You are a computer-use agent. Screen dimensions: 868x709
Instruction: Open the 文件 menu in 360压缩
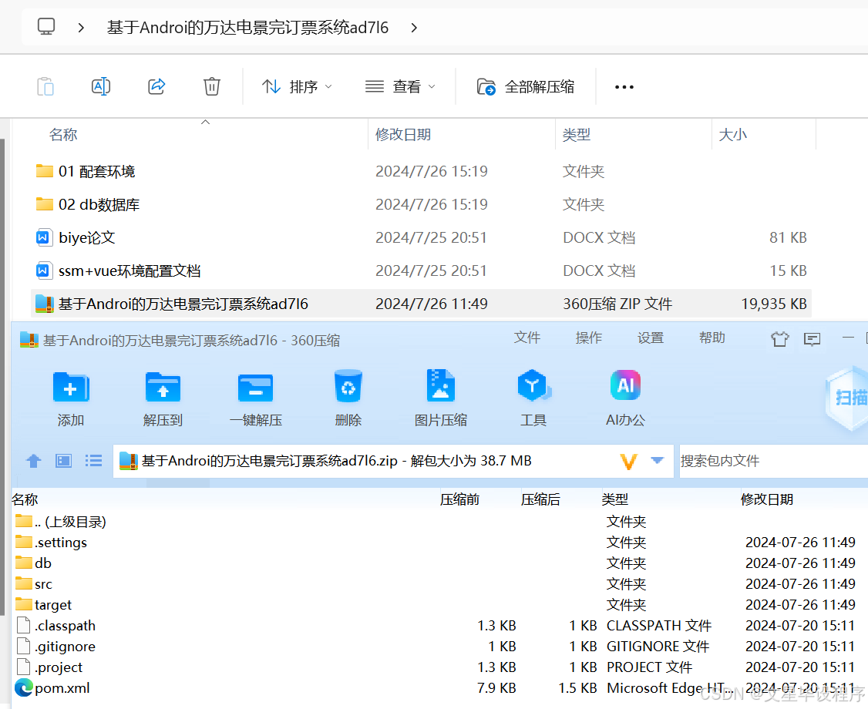[527, 338]
